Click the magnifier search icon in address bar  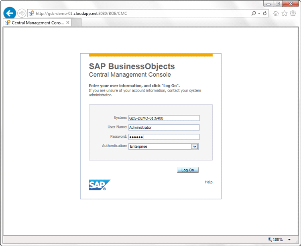click(253, 13)
